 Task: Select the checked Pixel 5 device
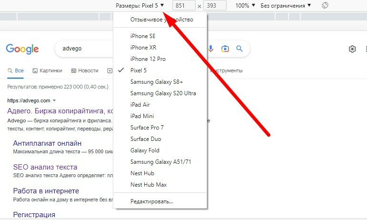pos(139,70)
